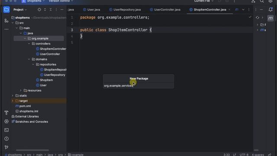The image size is (277, 156).
Task: Click shopitems breadcrumb in navigation bar
Action: click(x=13, y=155)
